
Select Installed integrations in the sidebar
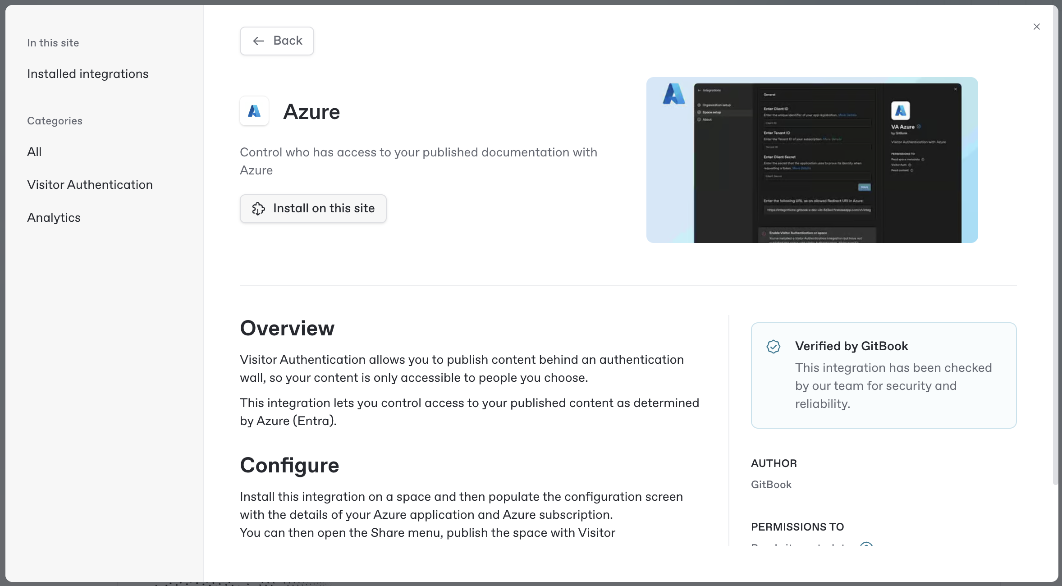click(x=87, y=73)
